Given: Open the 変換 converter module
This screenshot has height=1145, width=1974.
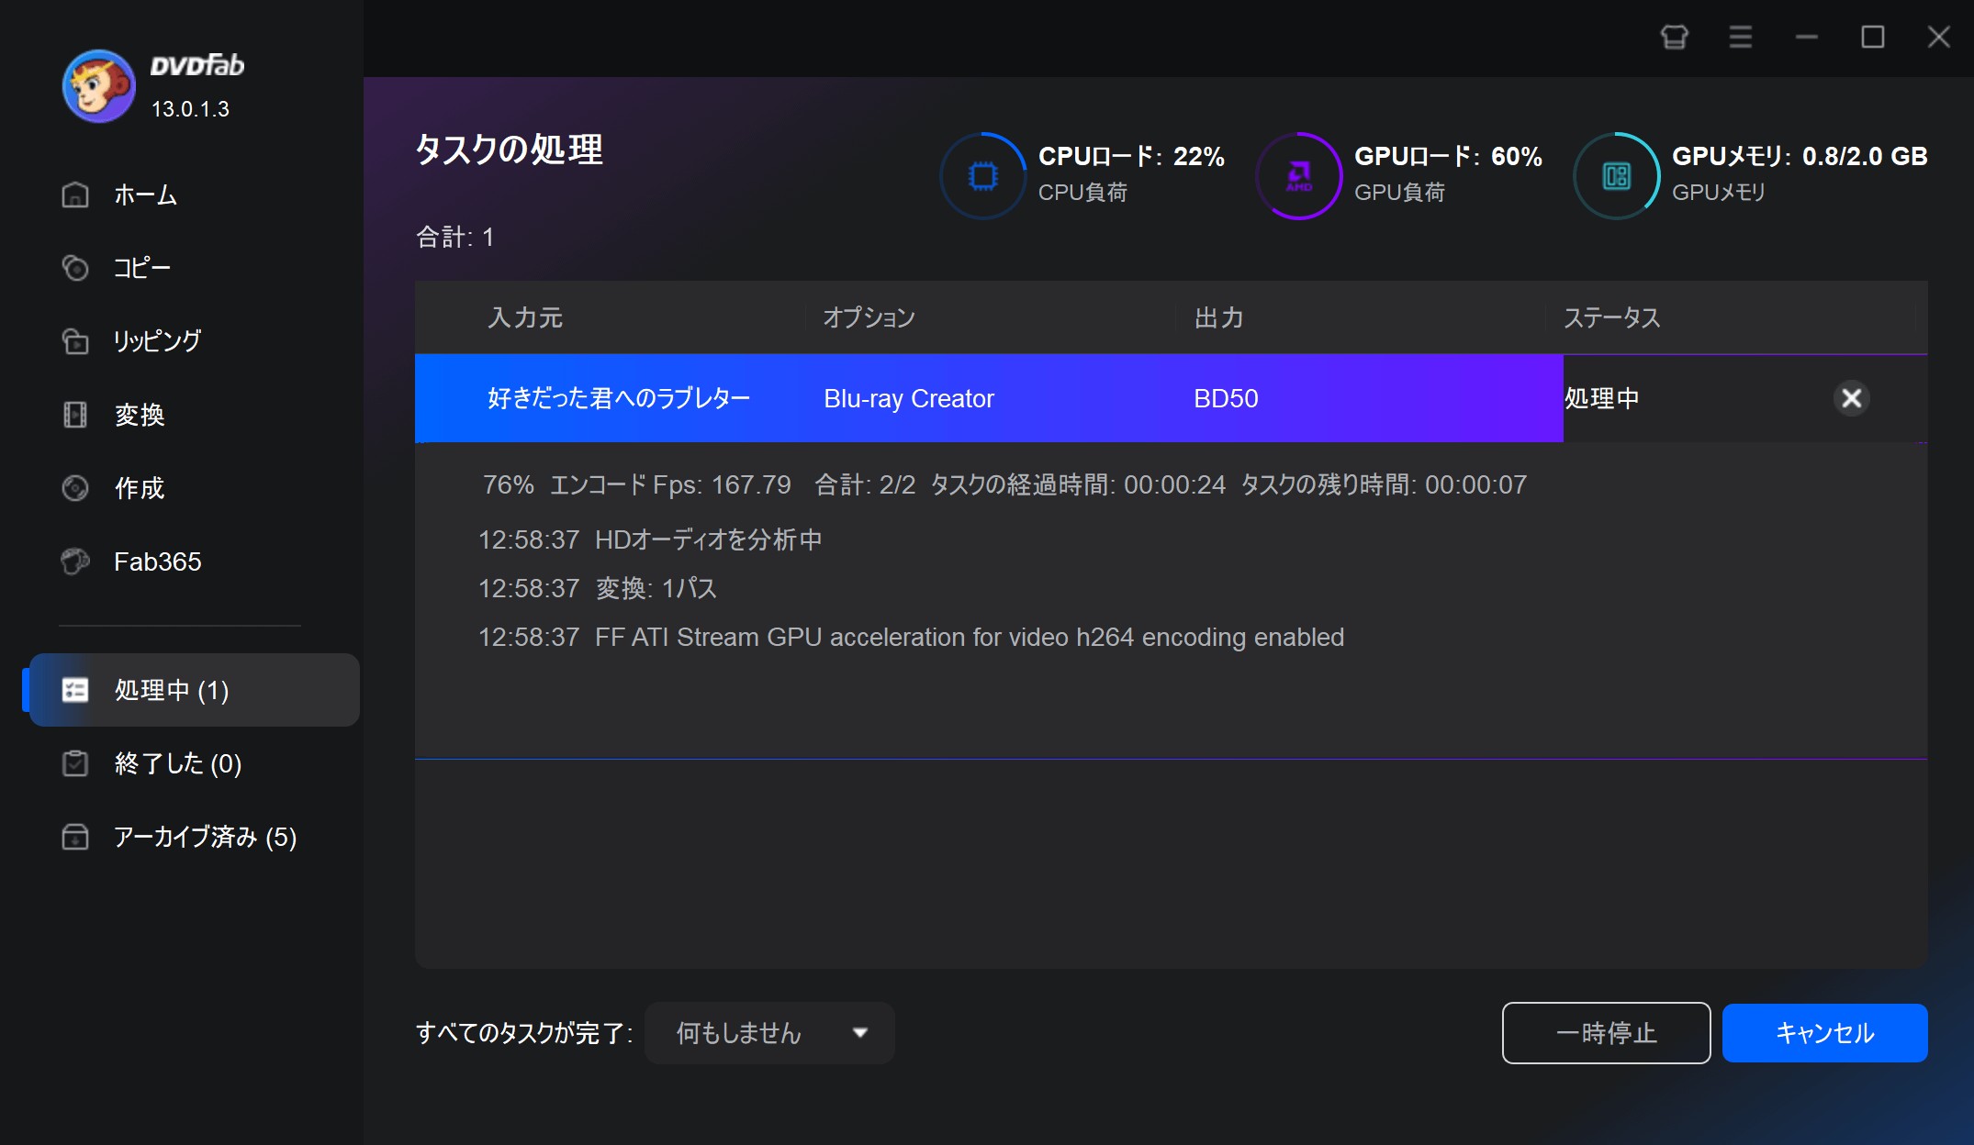Looking at the screenshot, I should pos(140,415).
